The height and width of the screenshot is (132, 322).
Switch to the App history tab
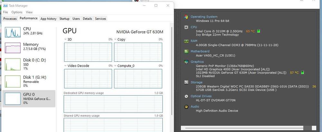tap(49, 18)
